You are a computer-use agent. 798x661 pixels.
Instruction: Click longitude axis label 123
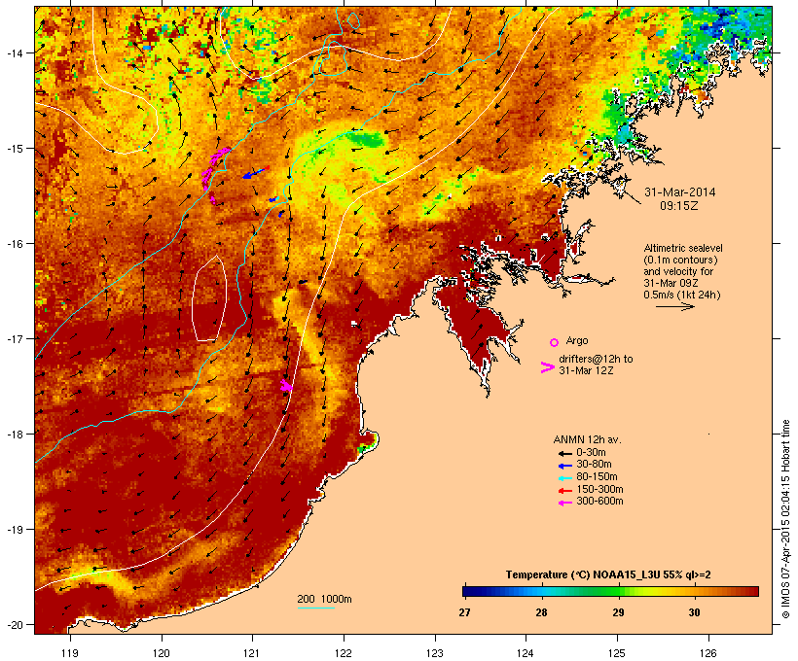pyautogui.click(x=435, y=653)
